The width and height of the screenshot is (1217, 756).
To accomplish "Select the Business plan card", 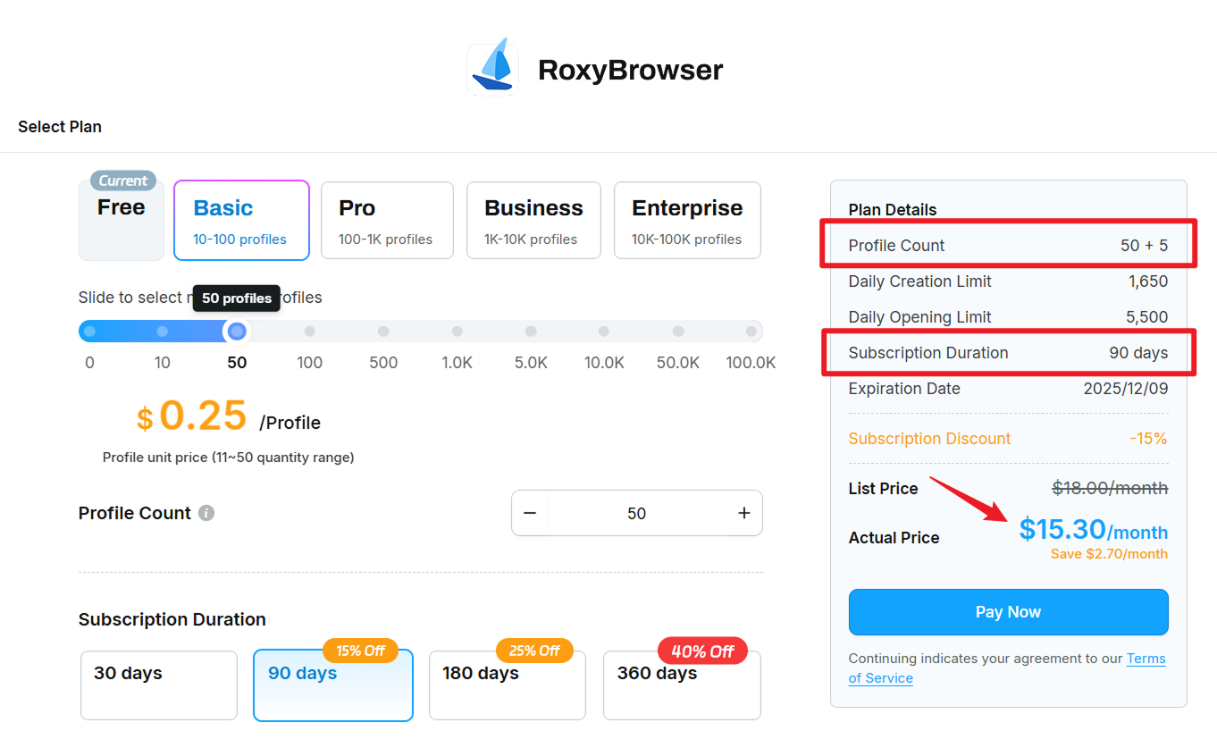I will (x=533, y=220).
